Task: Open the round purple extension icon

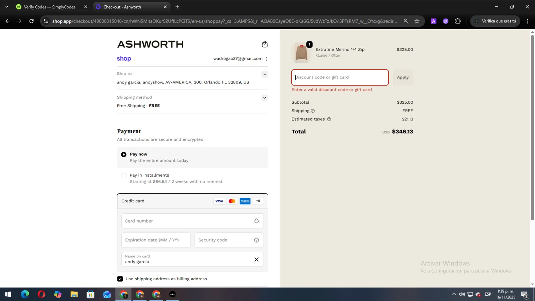Action: (x=446, y=21)
